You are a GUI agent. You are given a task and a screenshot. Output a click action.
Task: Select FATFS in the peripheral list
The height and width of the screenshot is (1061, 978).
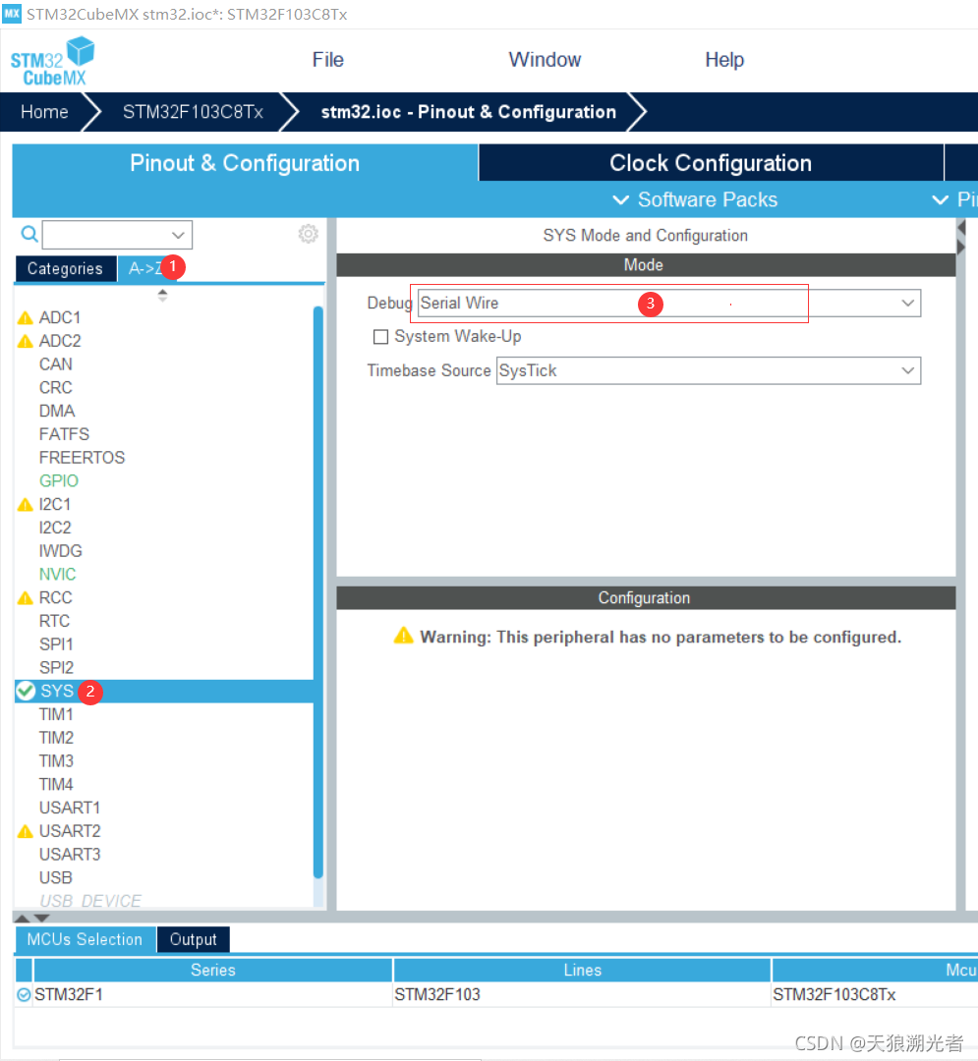click(64, 434)
